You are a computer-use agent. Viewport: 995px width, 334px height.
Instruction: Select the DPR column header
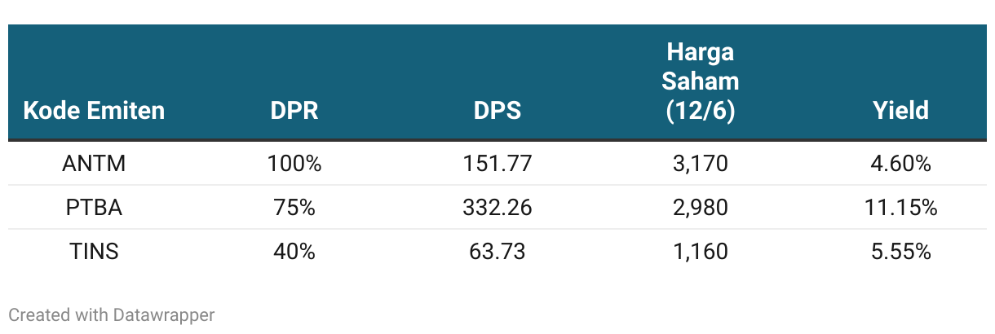[294, 110]
